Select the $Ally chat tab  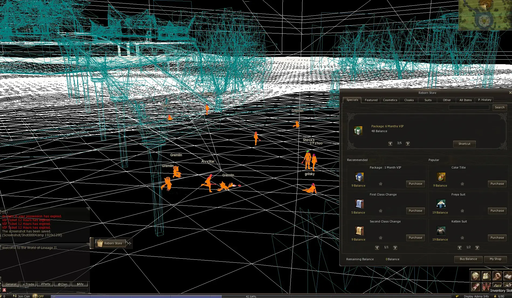click(80, 284)
